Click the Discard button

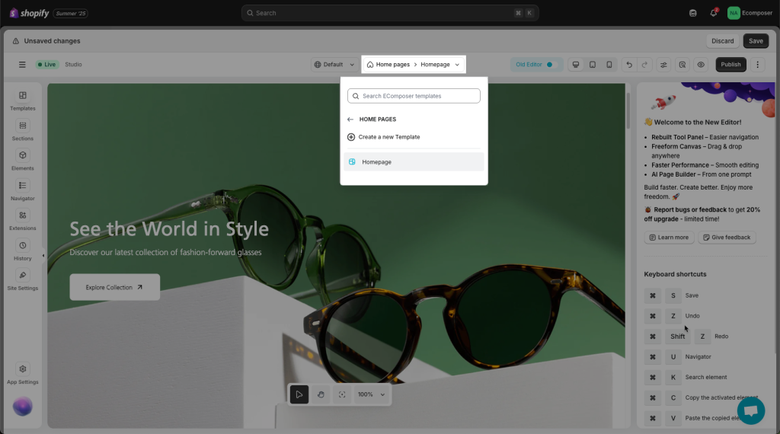click(x=722, y=41)
